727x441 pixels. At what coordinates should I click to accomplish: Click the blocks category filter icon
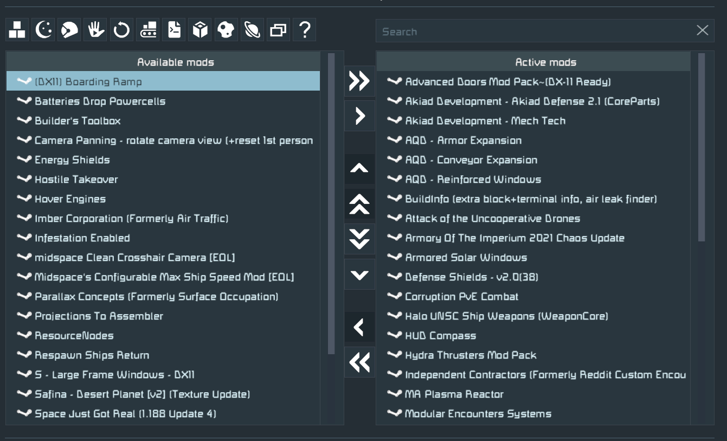pos(17,30)
